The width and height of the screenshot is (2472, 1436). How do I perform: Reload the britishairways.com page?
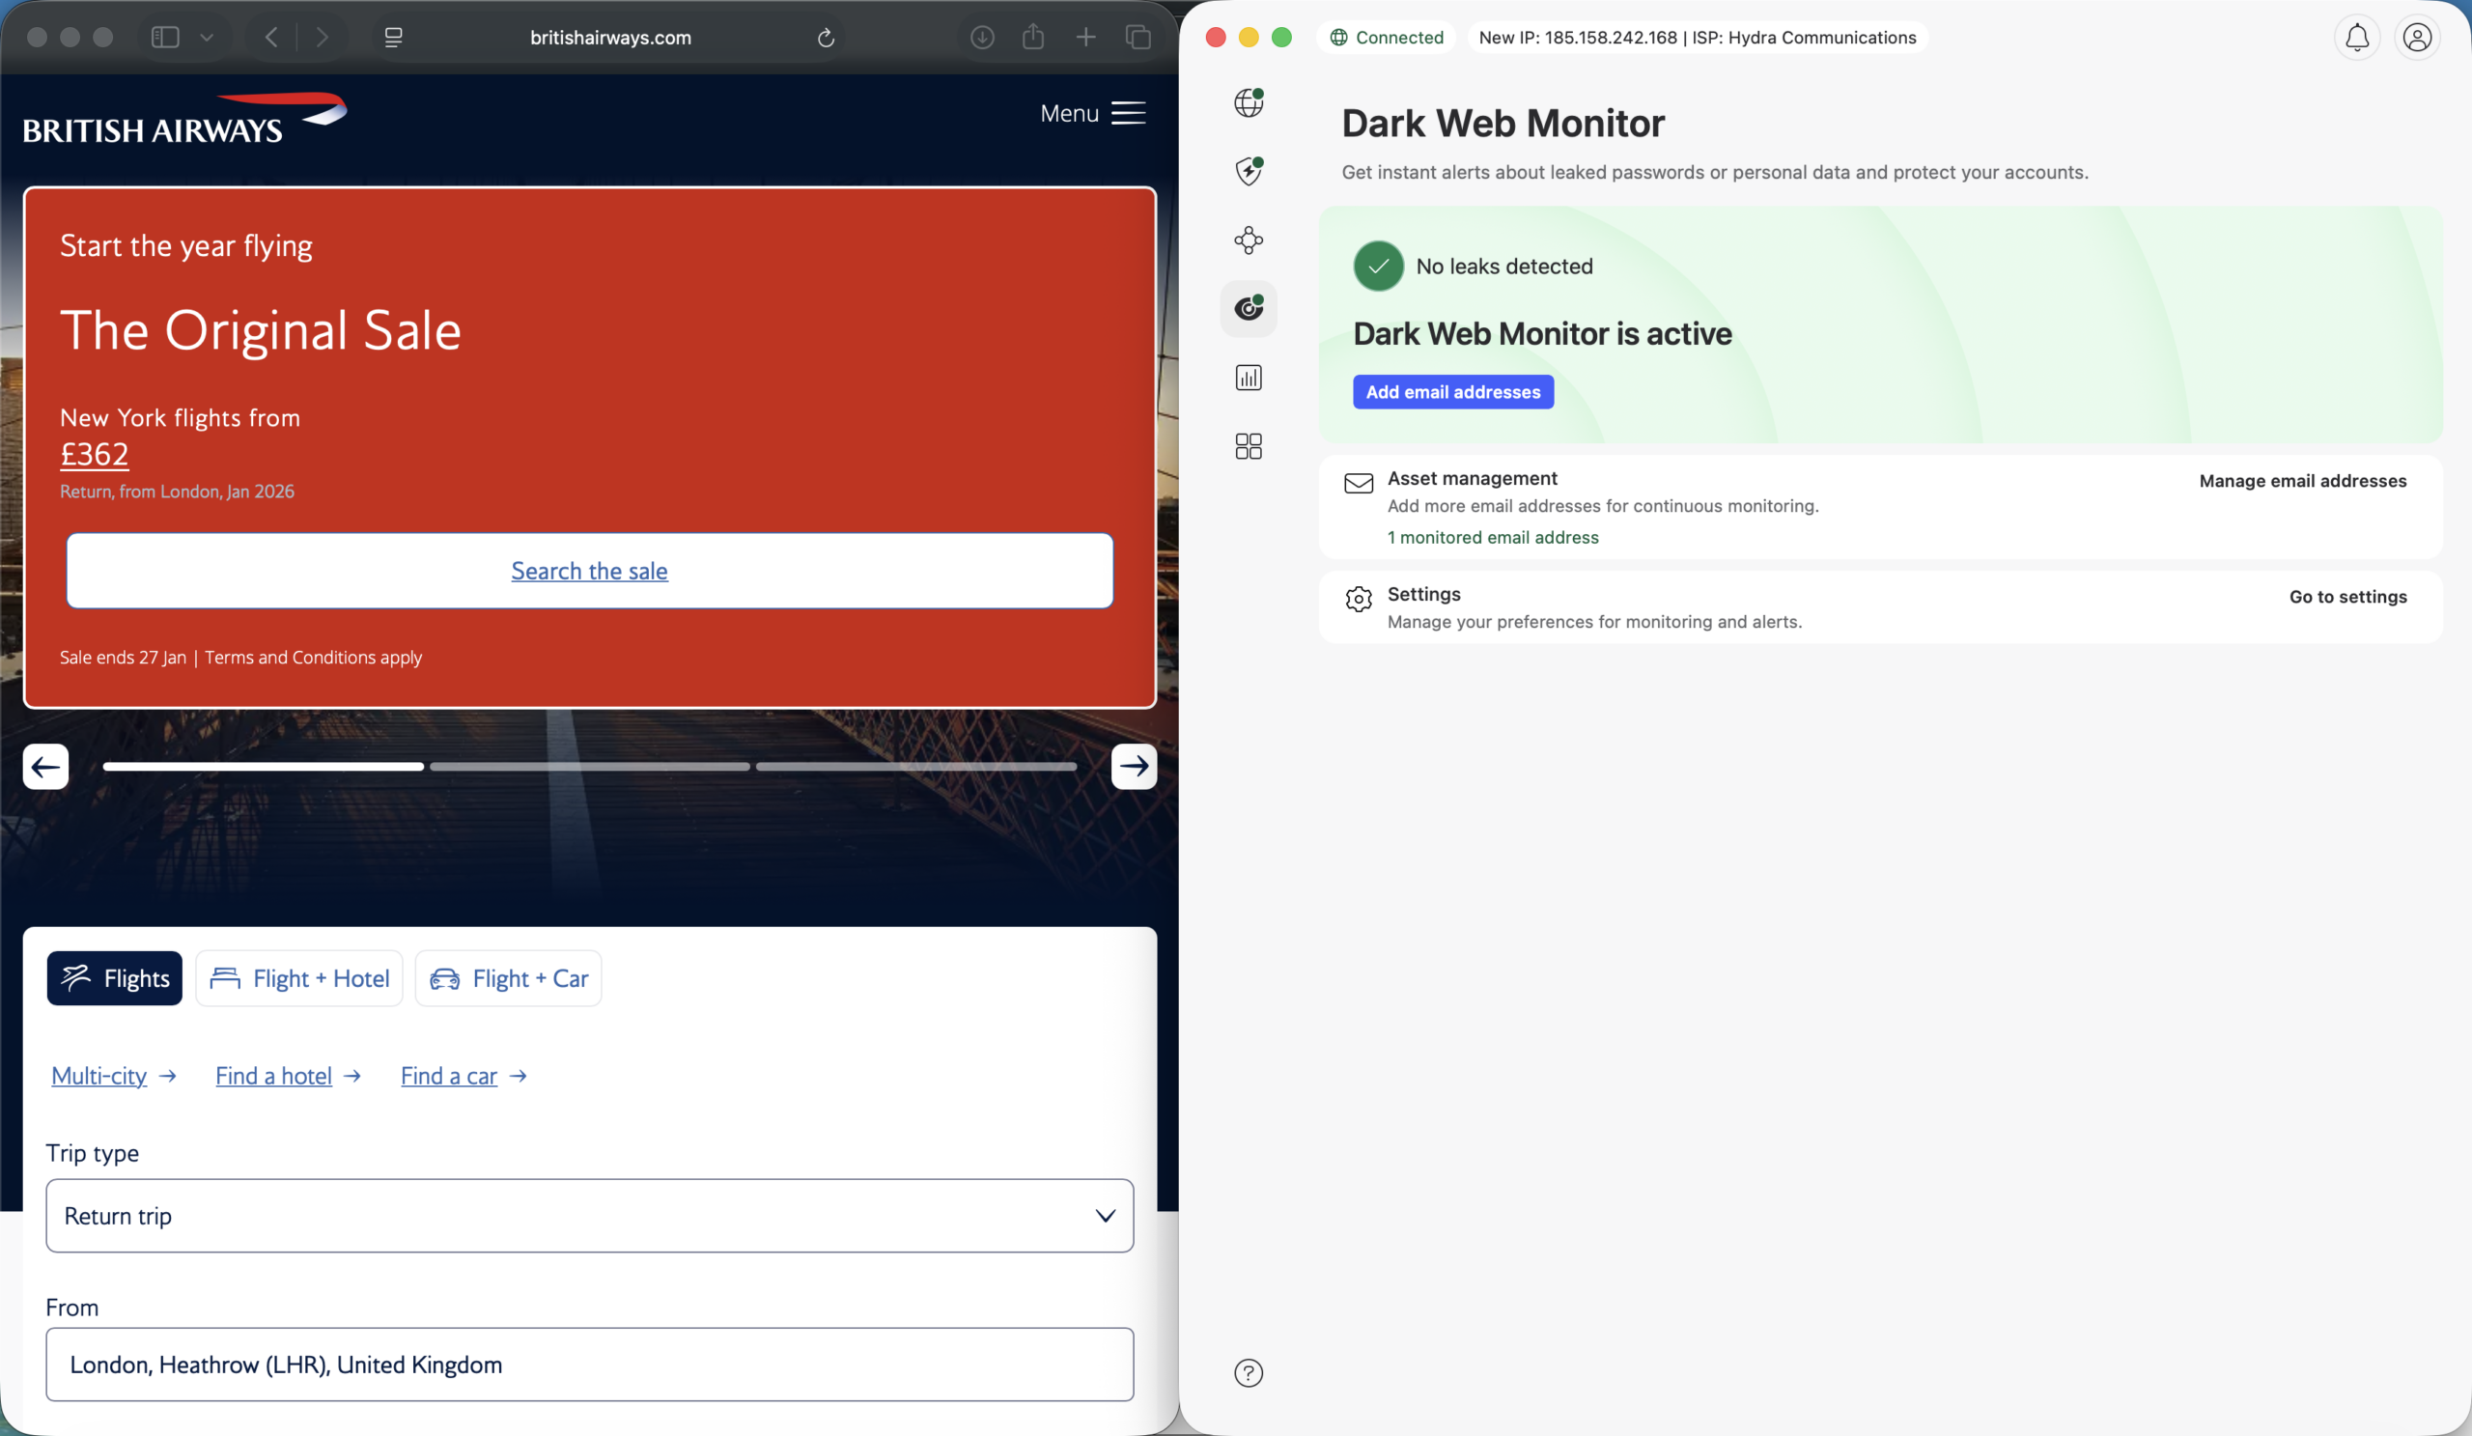coord(825,38)
